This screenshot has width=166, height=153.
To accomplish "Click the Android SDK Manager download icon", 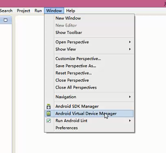I will (x=49, y=106).
